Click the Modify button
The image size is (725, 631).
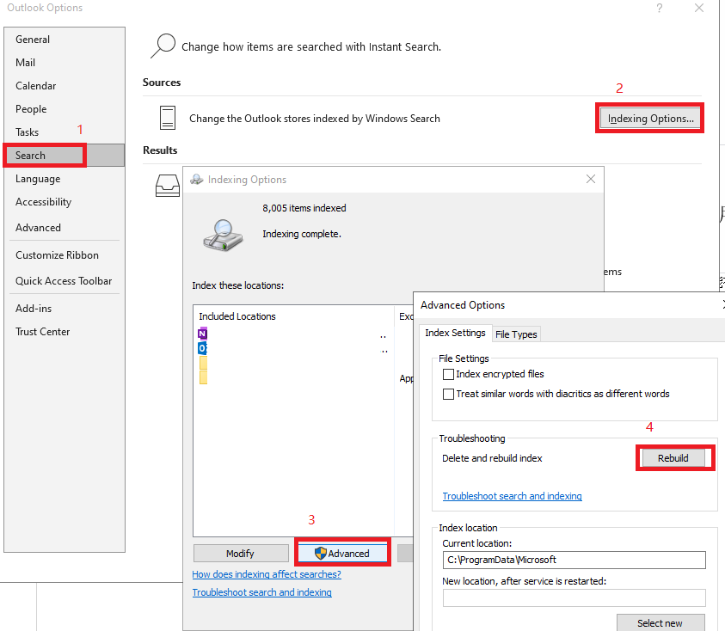point(241,554)
